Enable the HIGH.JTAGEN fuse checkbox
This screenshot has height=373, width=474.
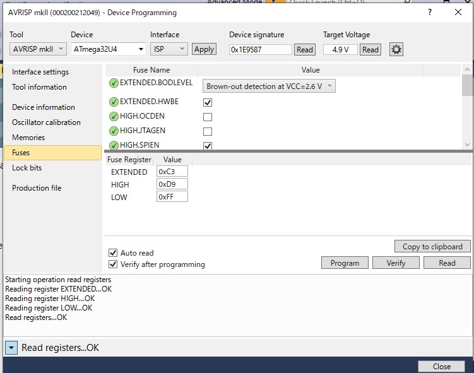click(x=208, y=131)
